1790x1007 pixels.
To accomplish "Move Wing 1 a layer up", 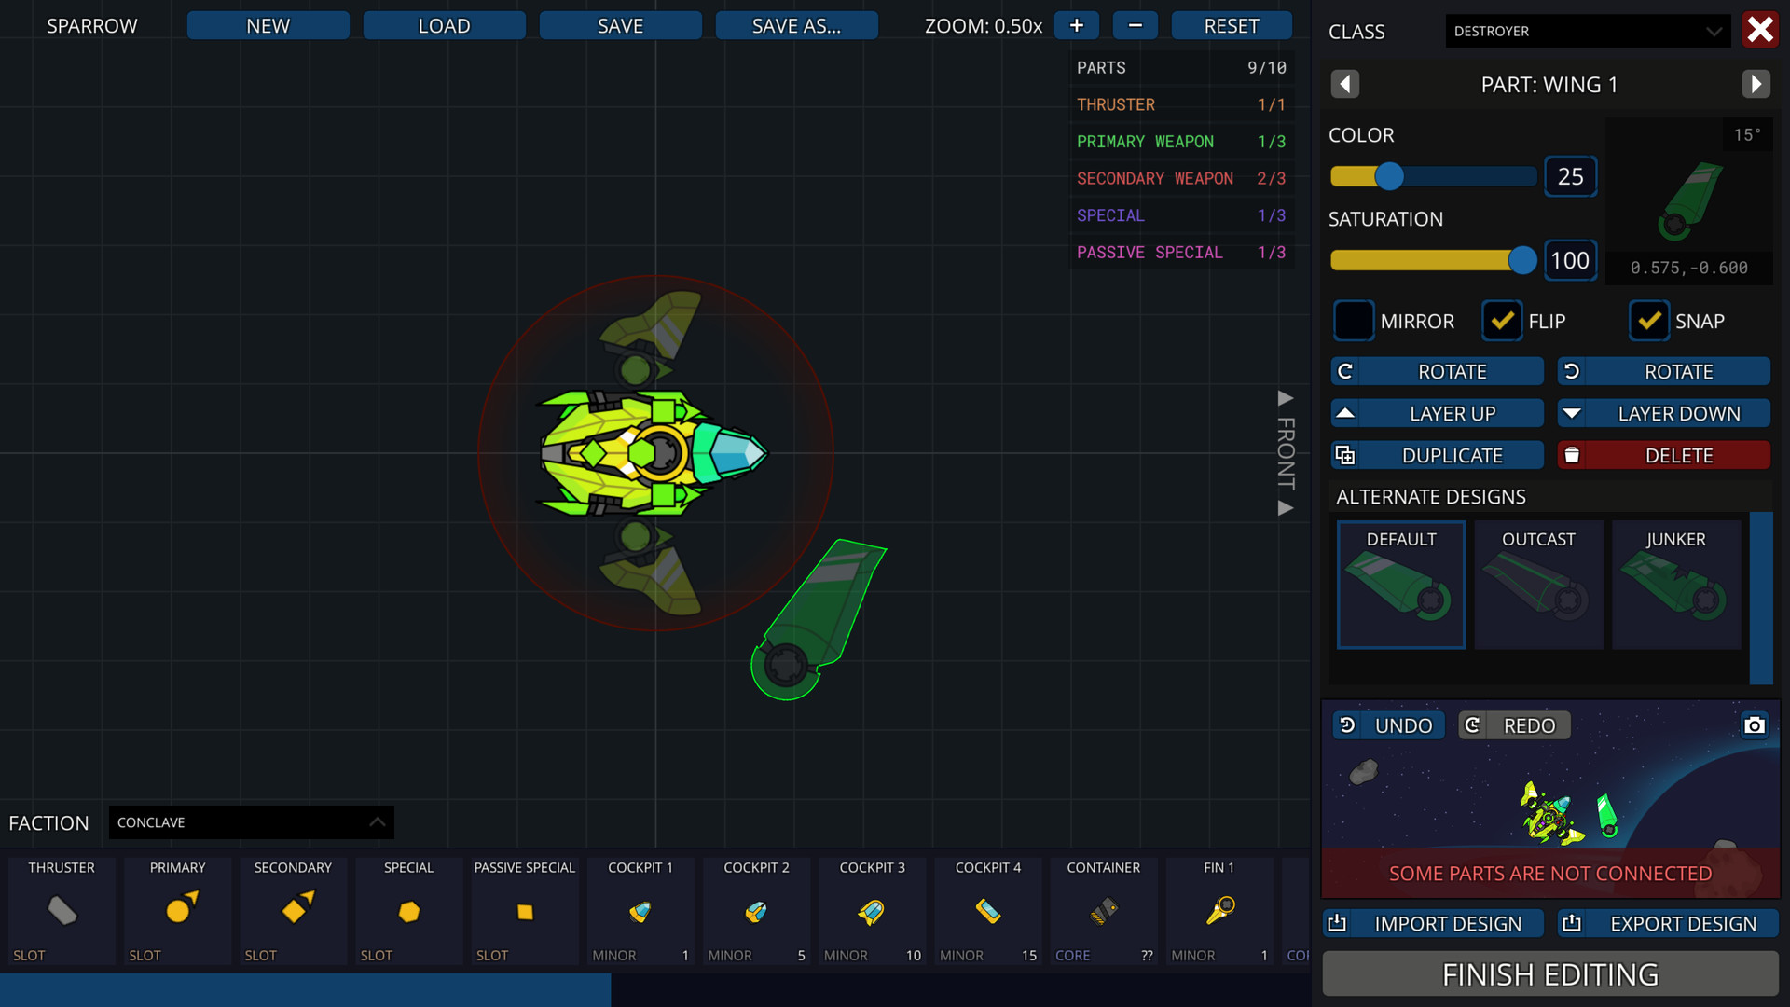I will coord(1437,413).
